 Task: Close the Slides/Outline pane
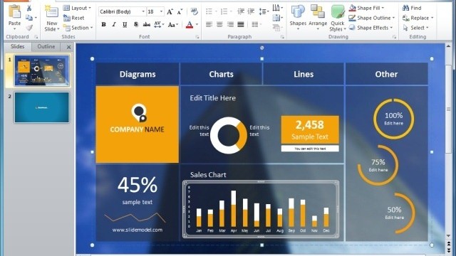[x=68, y=47]
